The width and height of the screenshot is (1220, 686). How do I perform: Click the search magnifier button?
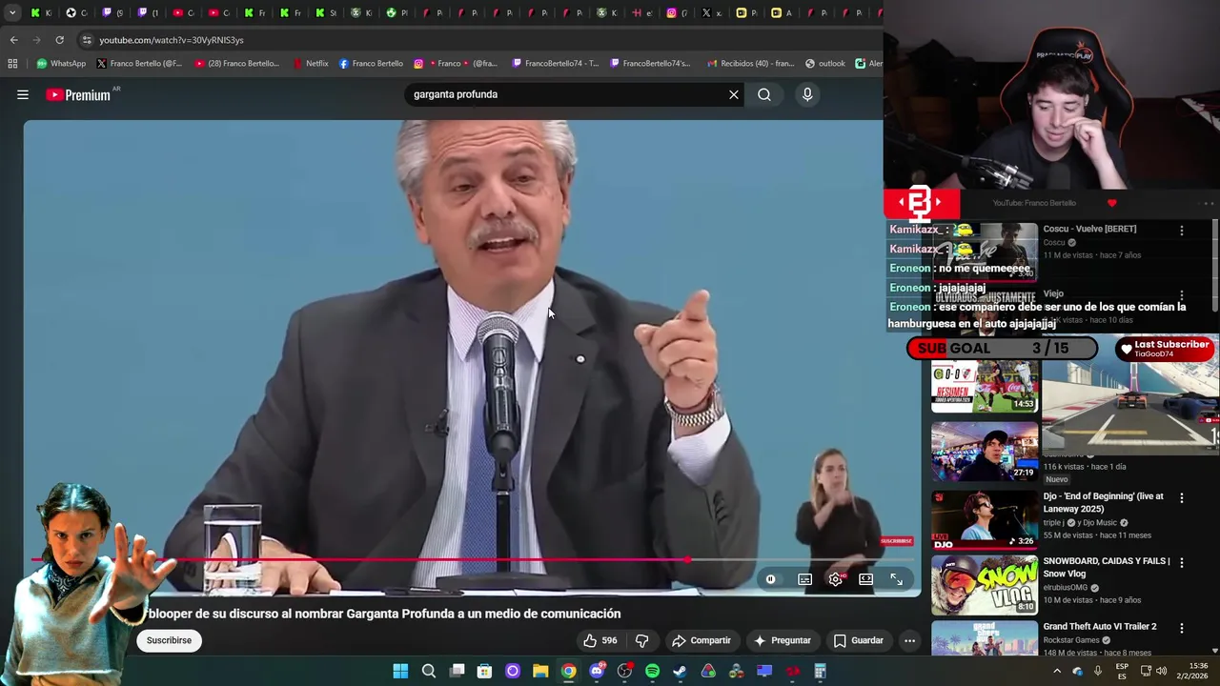coord(764,94)
